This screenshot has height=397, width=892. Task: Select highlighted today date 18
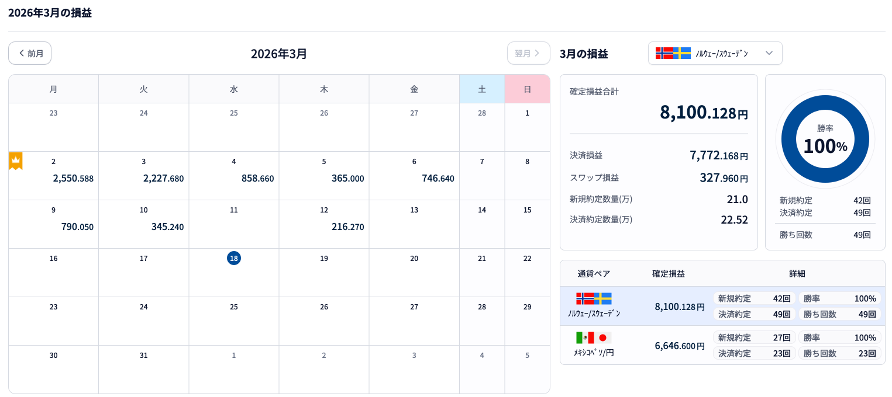click(234, 258)
